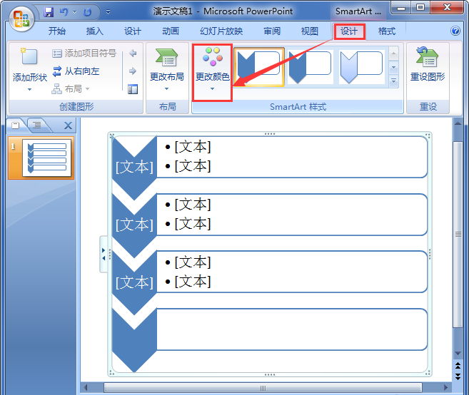
Task: Expand the 更改布局 dropdown arrow
Action: (x=167, y=88)
